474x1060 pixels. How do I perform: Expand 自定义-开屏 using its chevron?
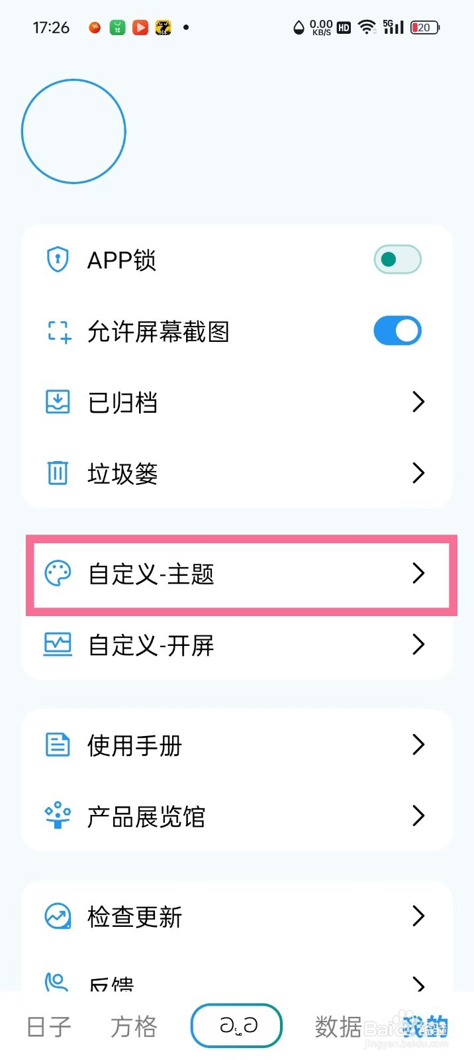[x=418, y=644]
